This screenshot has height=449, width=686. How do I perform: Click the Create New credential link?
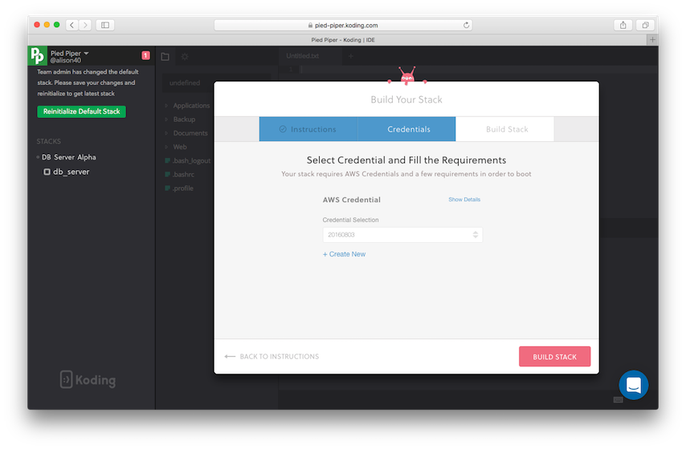345,254
